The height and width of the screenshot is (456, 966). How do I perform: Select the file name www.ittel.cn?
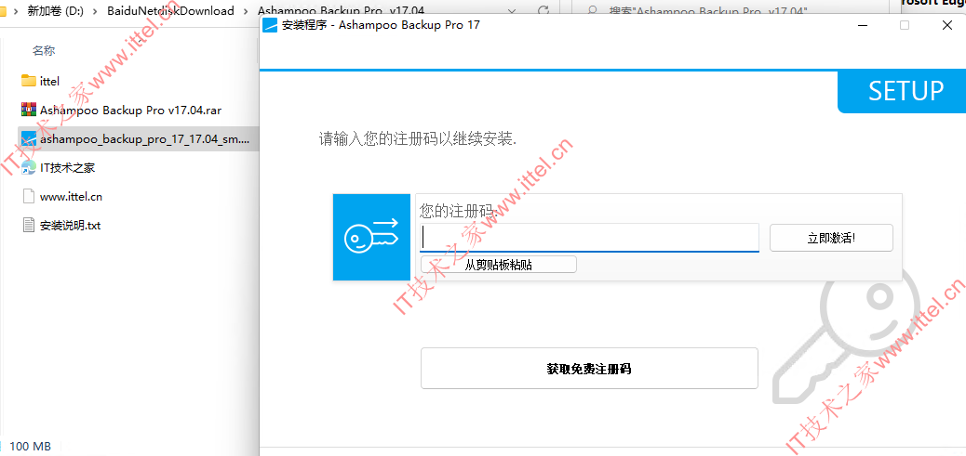71,197
